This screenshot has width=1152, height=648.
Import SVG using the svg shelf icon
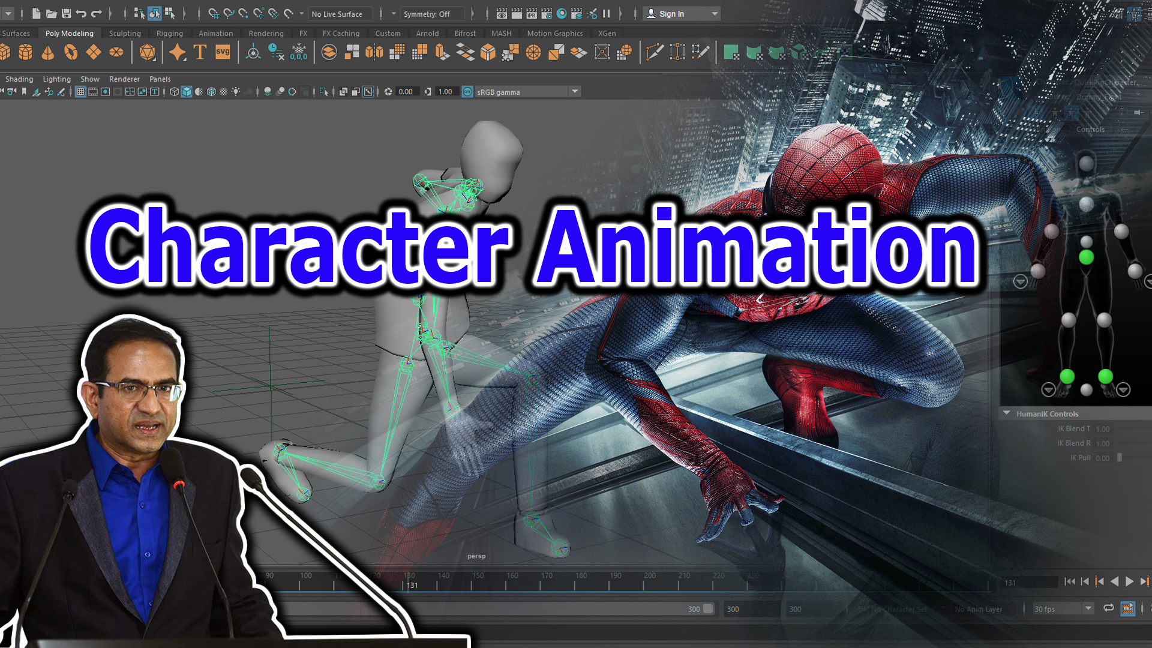coord(223,53)
